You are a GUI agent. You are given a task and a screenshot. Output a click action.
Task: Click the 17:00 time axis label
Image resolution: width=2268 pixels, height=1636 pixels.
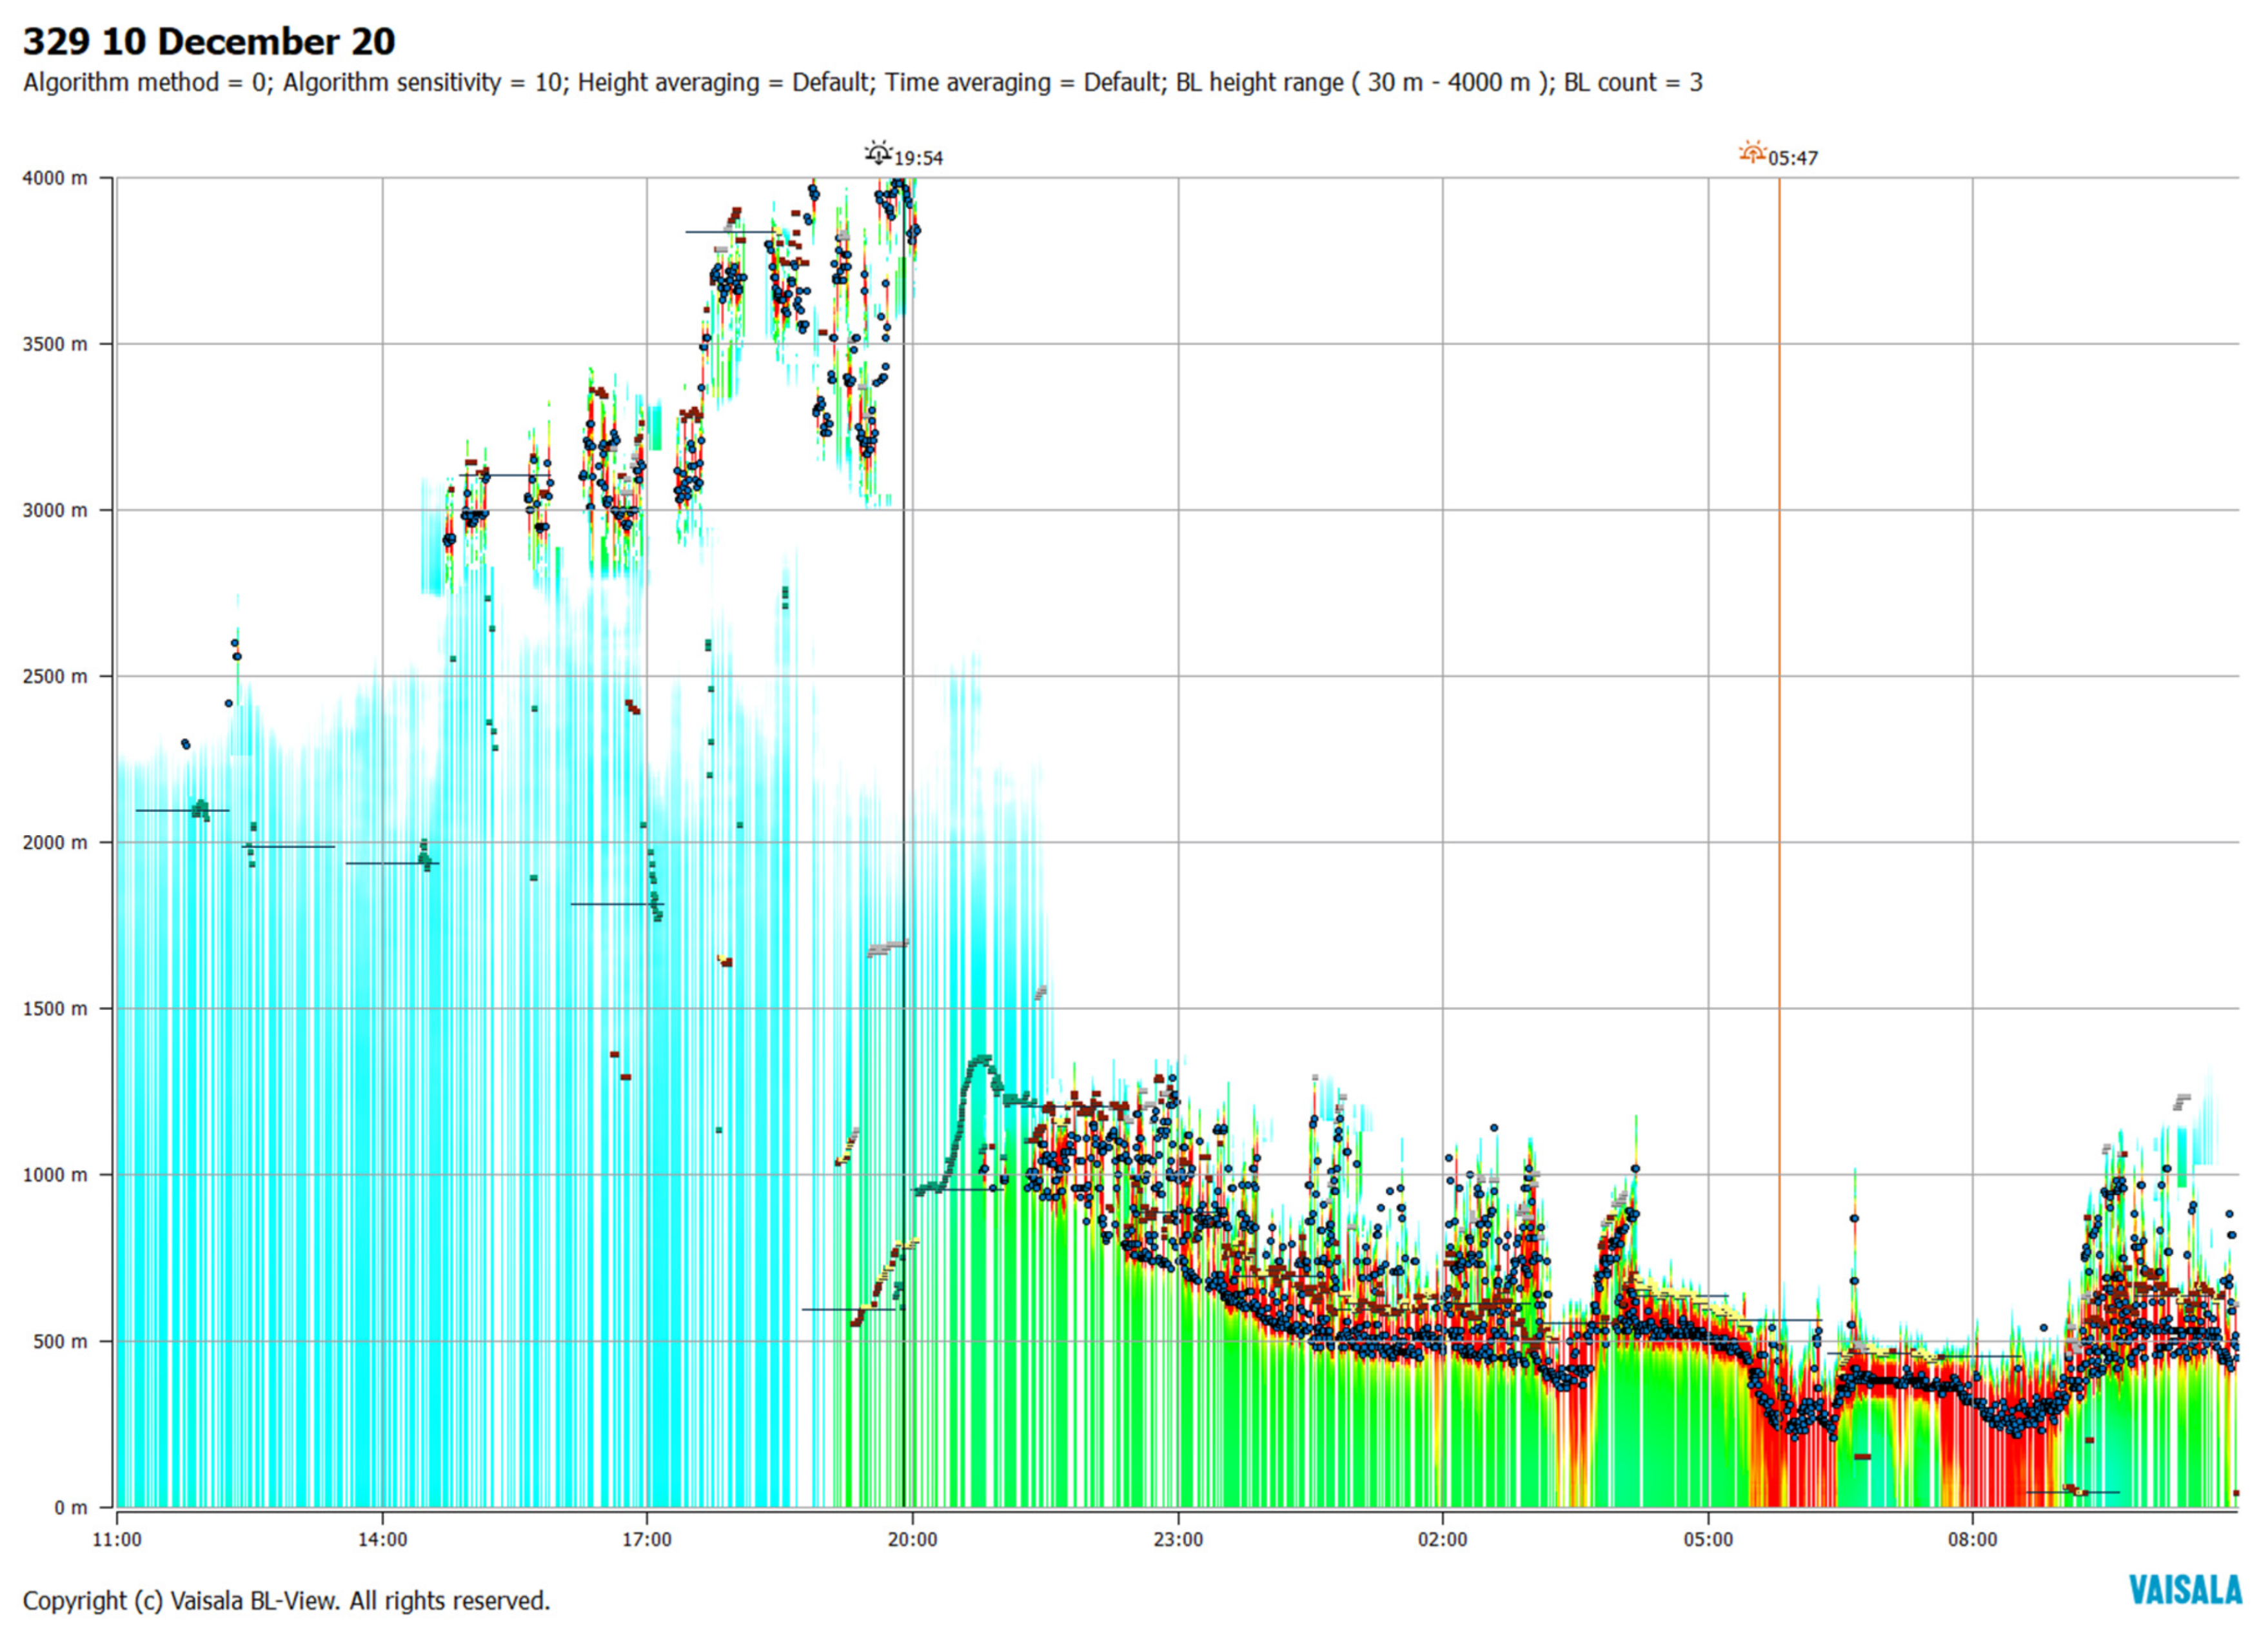click(x=647, y=1539)
